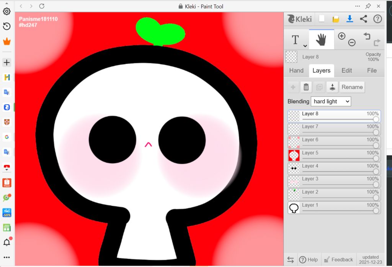Image resolution: width=392 pixels, height=267 pixels.
Task: Download the image with blue arrow icon
Action: click(x=350, y=19)
